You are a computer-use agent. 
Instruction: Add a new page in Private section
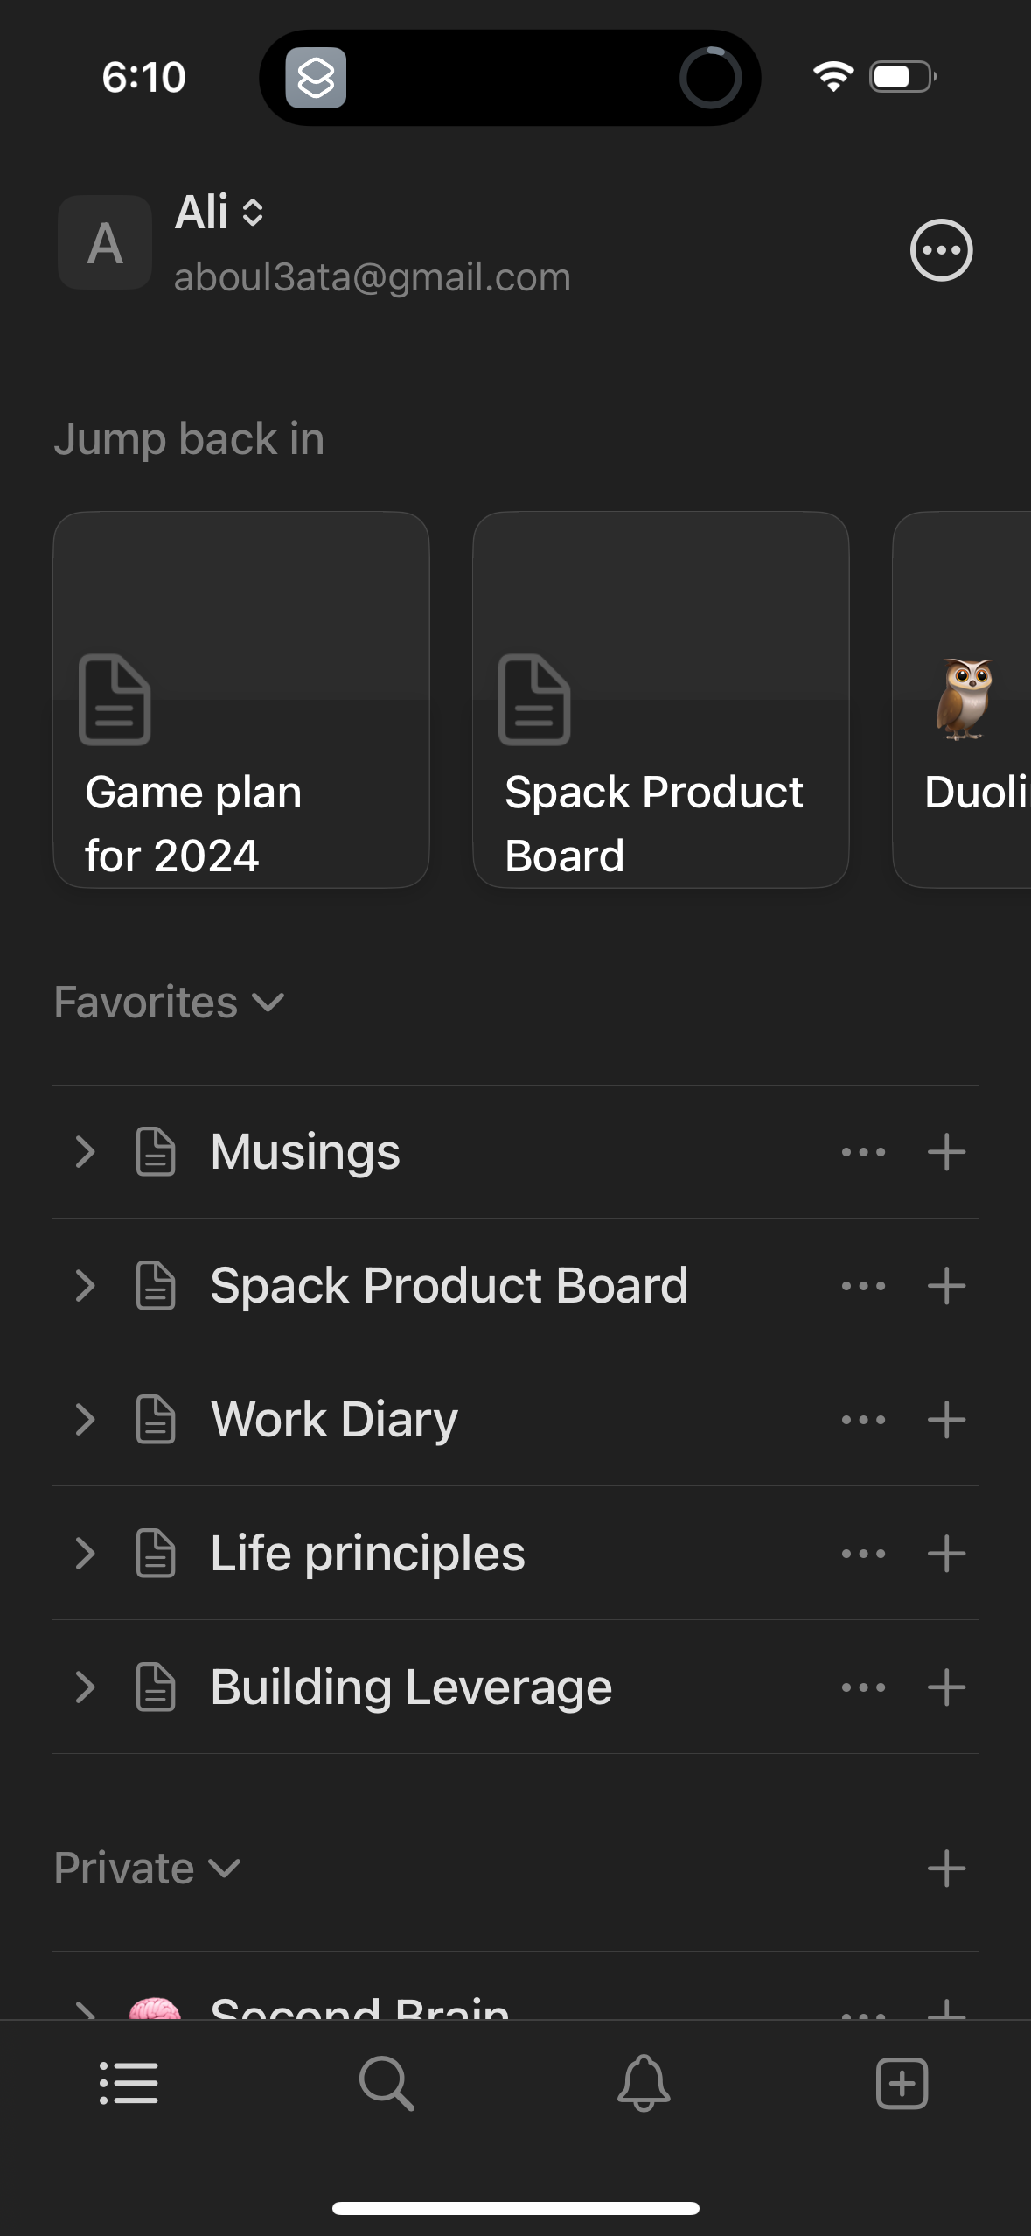pyautogui.click(x=947, y=1867)
